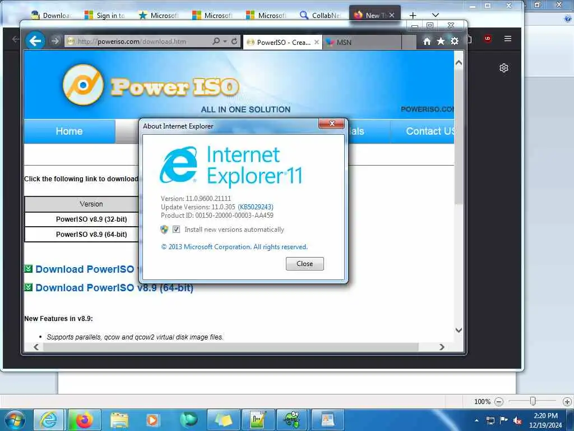Screen dimensions: 574x431
Task: Open the IE Home icon
Action: click(x=427, y=41)
